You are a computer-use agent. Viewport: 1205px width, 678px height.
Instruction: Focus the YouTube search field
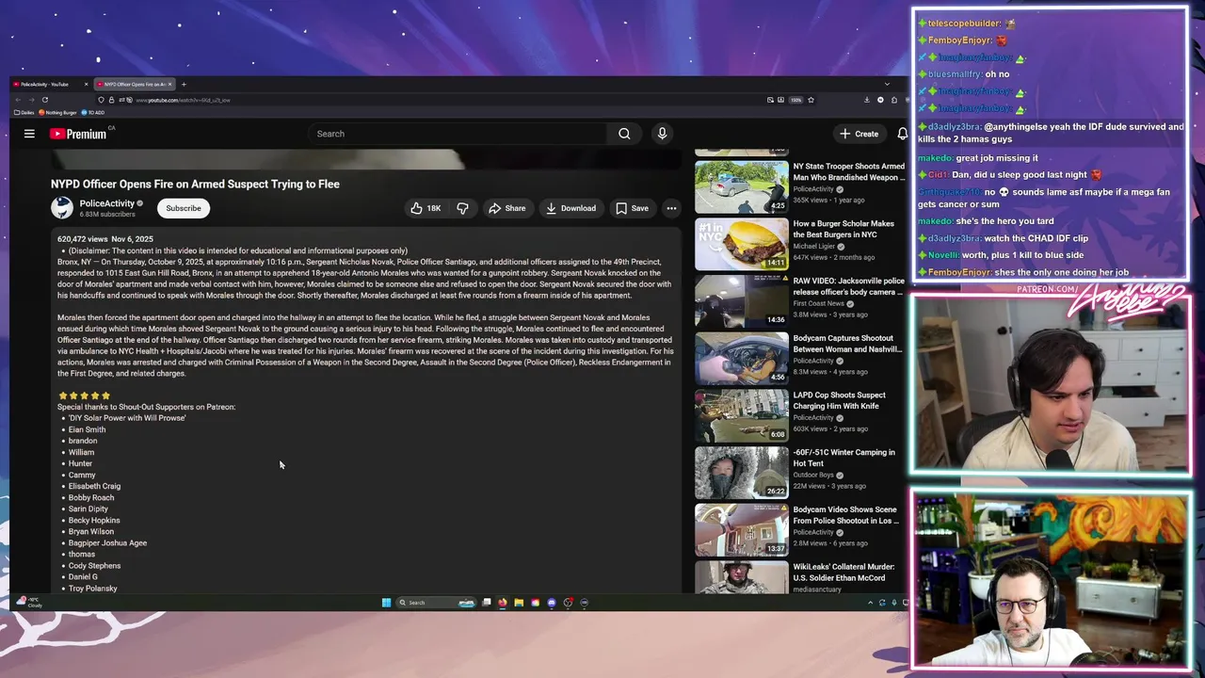[459, 134]
